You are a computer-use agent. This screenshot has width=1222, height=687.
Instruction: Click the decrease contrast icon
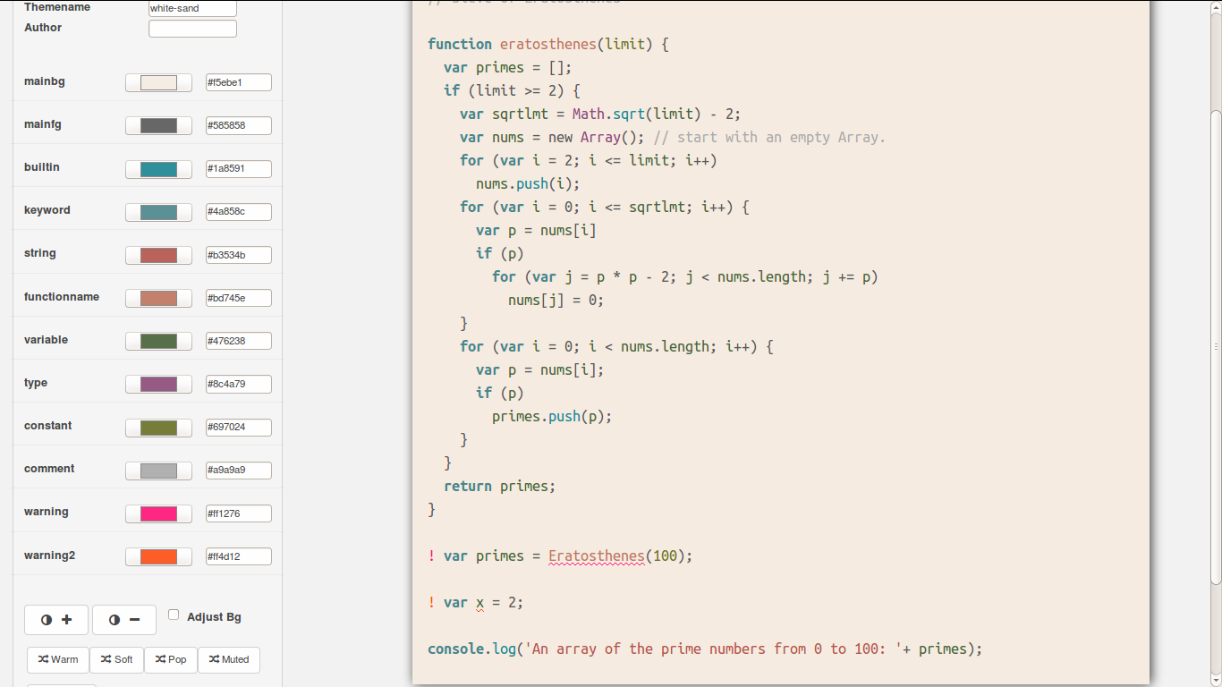[x=123, y=619]
